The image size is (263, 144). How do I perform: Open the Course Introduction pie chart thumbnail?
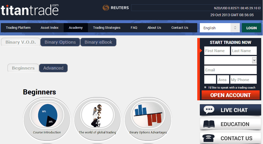(47, 115)
